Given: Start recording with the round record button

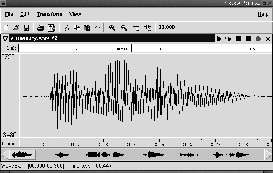Looking at the screenshot, I should (258, 39).
